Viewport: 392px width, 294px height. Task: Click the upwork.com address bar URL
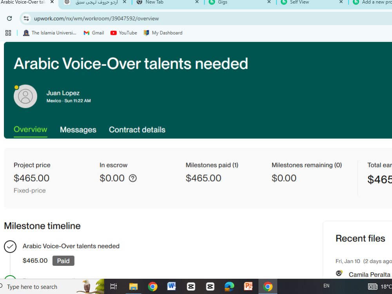click(96, 18)
